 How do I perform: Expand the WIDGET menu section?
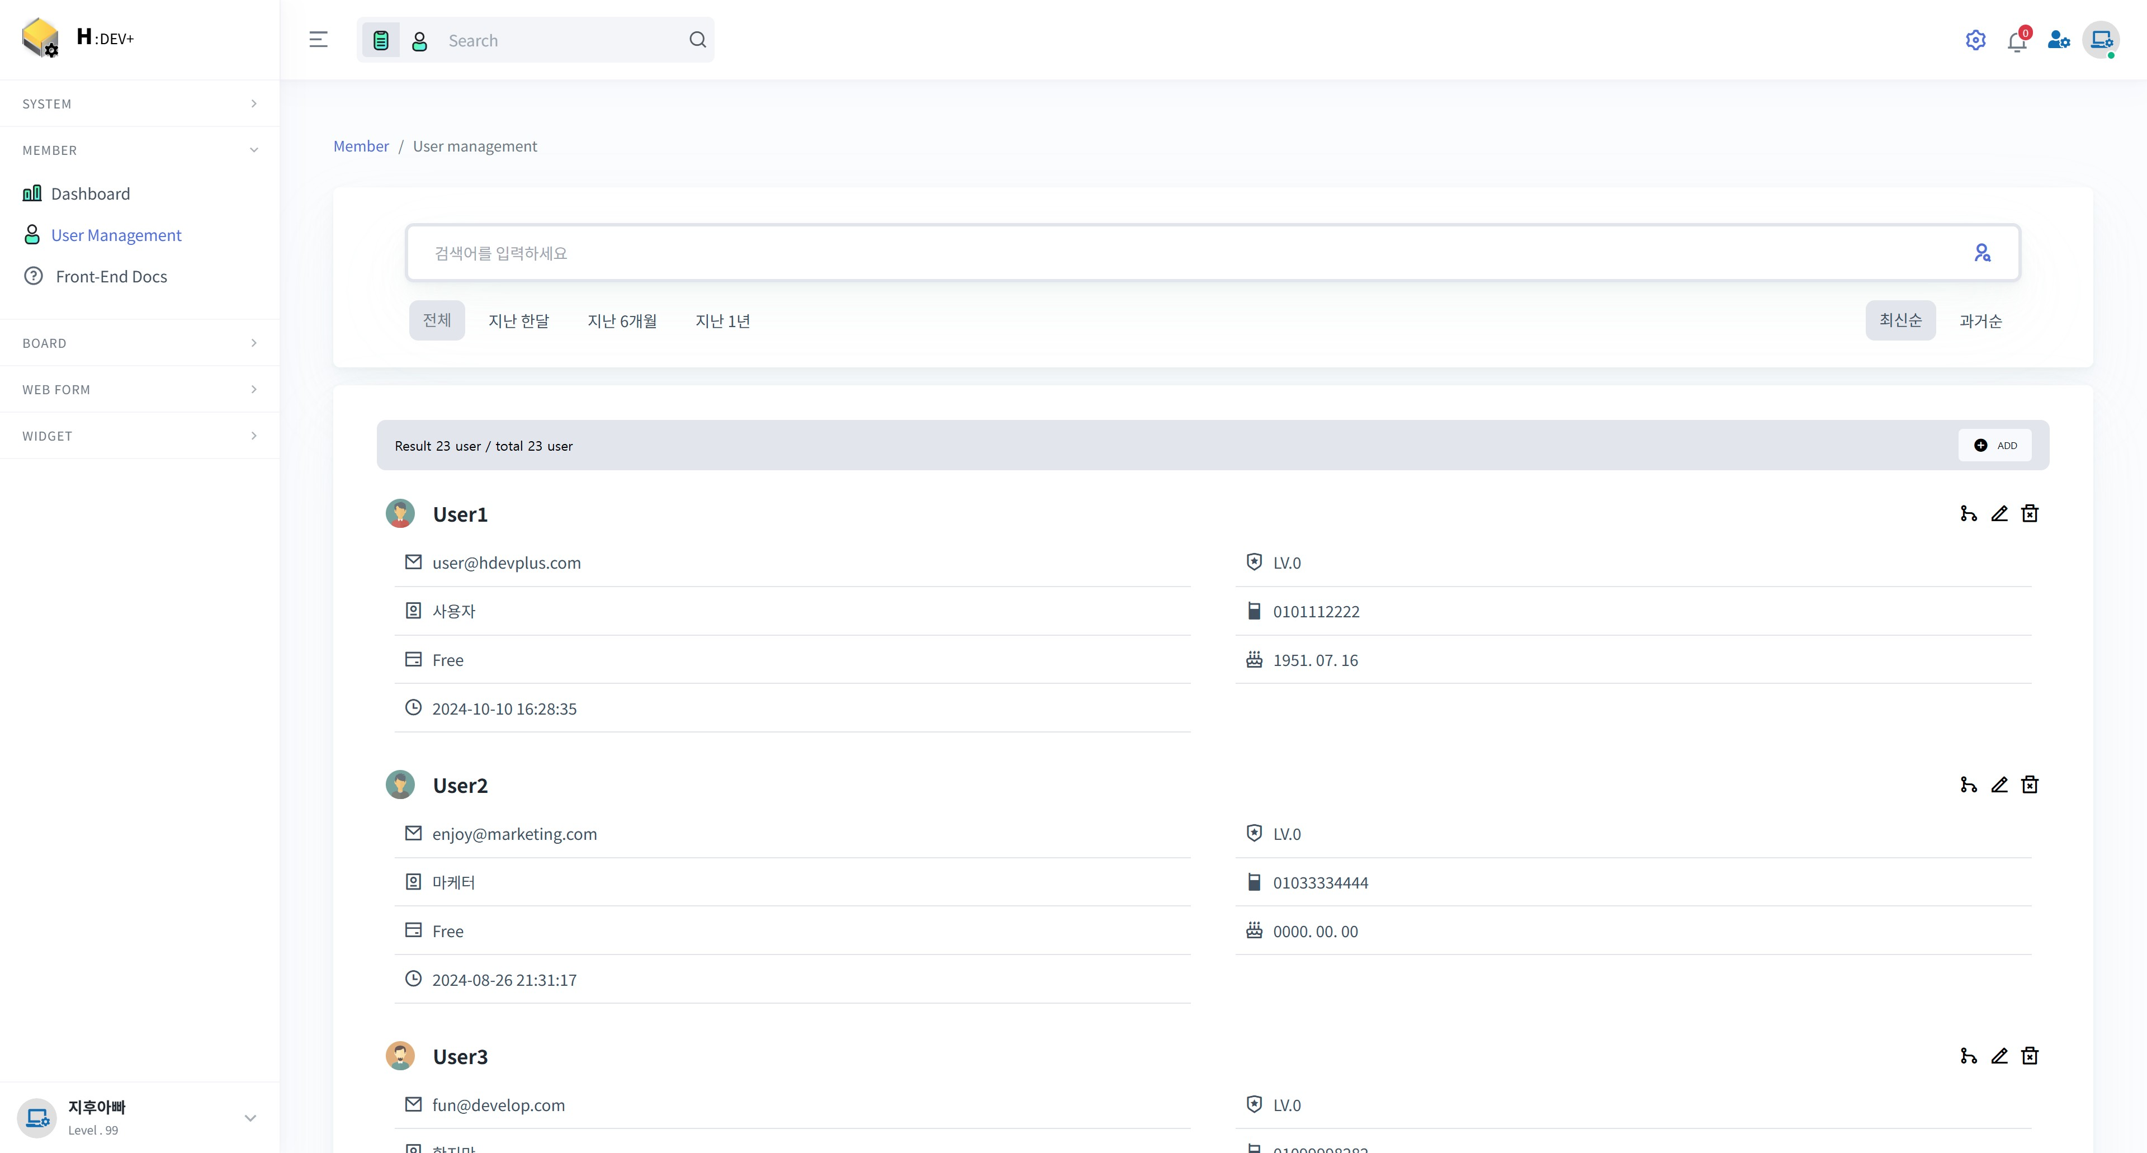pyautogui.click(x=139, y=436)
